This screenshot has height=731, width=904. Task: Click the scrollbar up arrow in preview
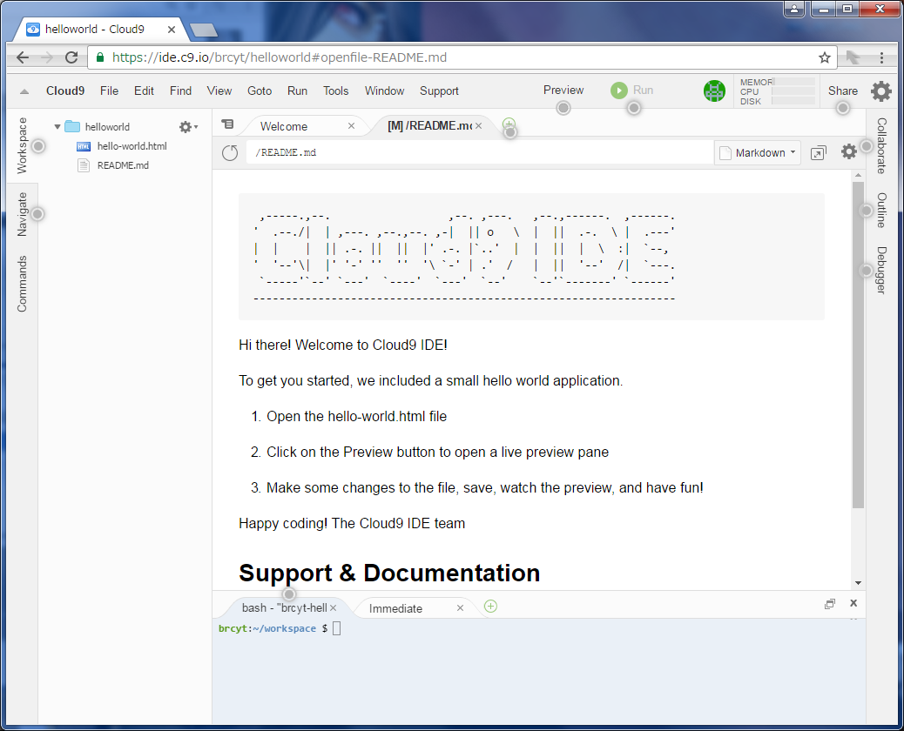point(858,175)
